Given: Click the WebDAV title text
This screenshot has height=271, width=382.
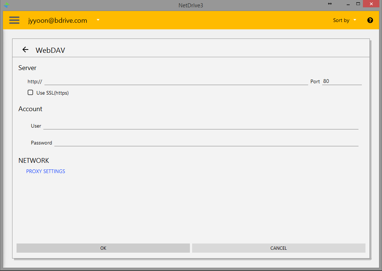Looking at the screenshot, I should (x=50, y=50).
